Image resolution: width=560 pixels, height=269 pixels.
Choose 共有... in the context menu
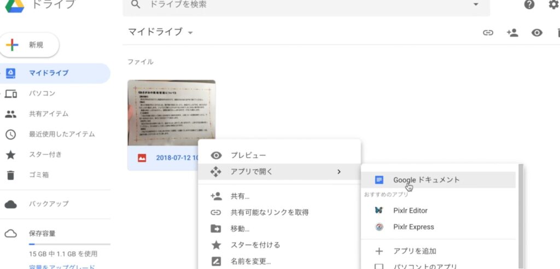[x=279, y=196]
